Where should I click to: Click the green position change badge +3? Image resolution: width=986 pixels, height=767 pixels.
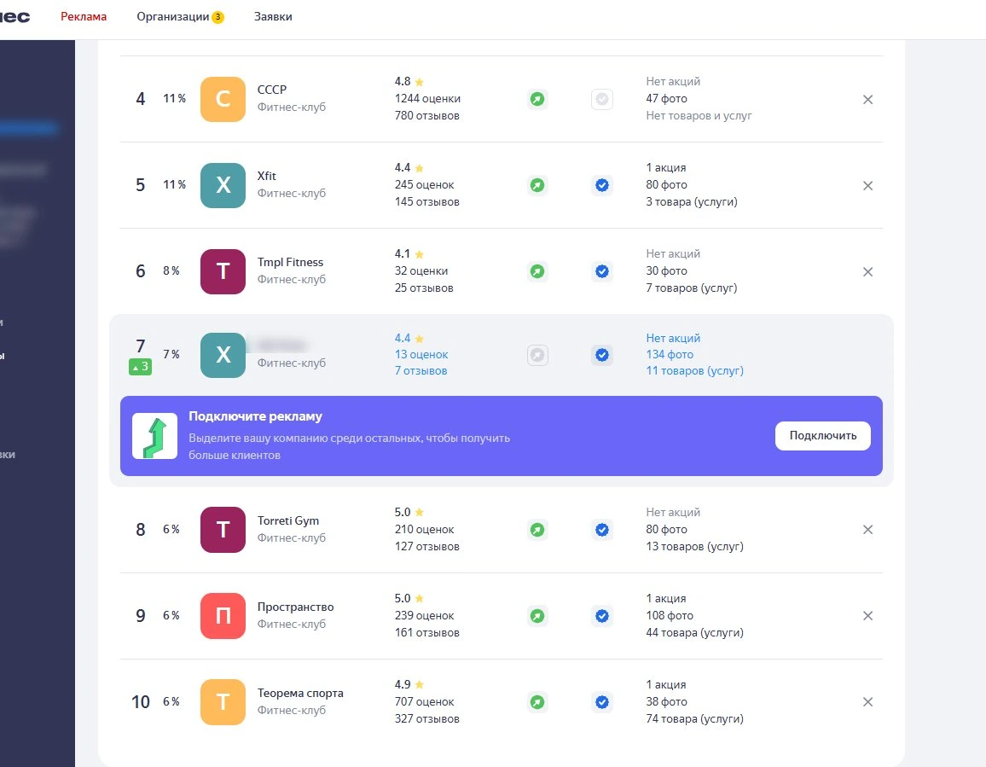(140, 367)
